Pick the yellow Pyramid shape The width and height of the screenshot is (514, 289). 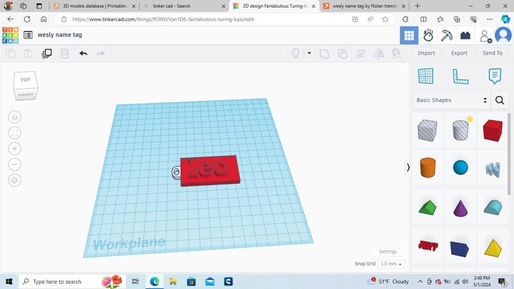click(x=493, y=248)
